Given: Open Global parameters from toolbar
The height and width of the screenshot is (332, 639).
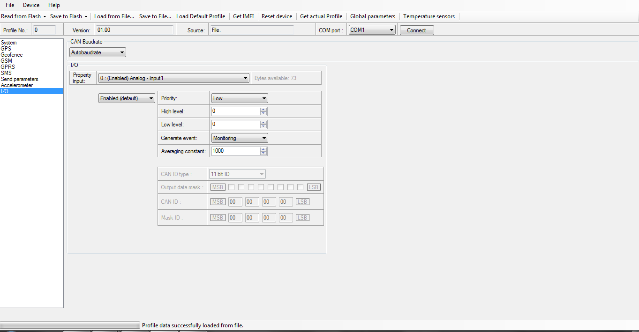Looking at the screenshot, I should [372, 16].
